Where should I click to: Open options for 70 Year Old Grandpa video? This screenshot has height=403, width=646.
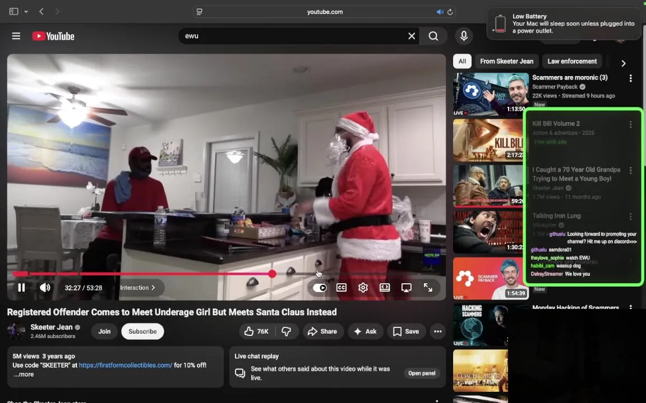[x=630, y=170]
